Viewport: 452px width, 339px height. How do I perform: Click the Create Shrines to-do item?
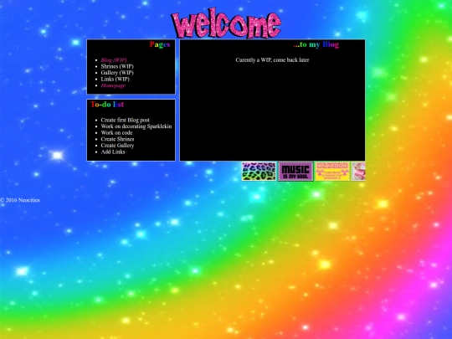[x=117, y=139]
